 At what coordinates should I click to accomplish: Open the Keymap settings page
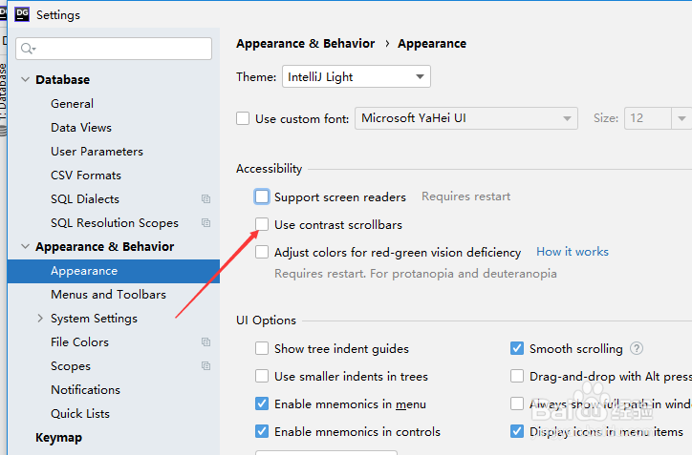pyautogui.click(x=58, y=438)
